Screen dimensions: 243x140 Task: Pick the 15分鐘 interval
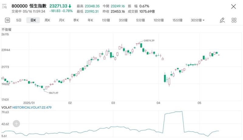[177, 20]
